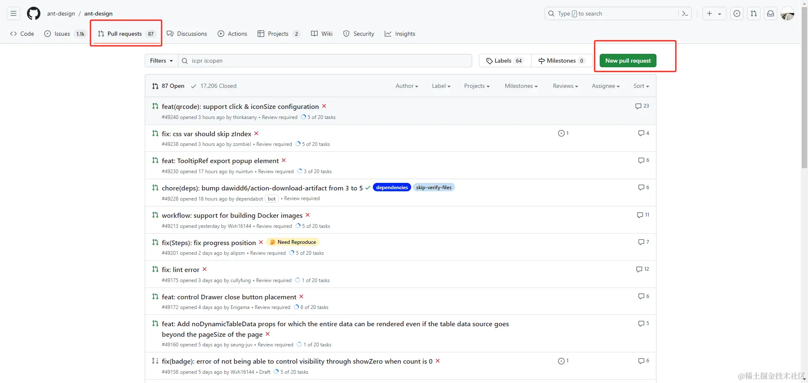This screenshot has width=808, height=383.
Task: Expand the Milestones filter dropdown in list header
Action: [x=521, y=86]
